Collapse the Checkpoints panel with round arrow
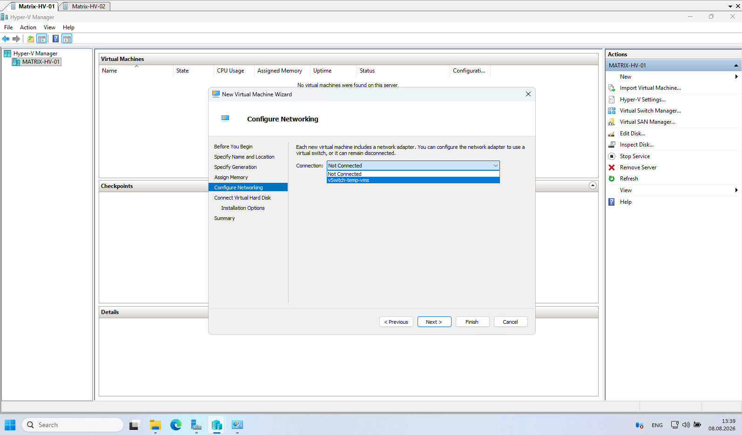The height and width of the screenshot is (435, 742). (593, 186)
